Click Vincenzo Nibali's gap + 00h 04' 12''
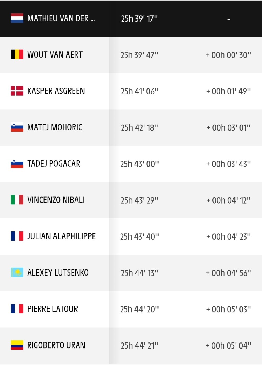The image size is (262, 365). pos(228,200)
